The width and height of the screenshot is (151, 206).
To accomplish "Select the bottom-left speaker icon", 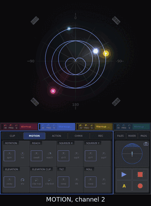I will [35, 102].
